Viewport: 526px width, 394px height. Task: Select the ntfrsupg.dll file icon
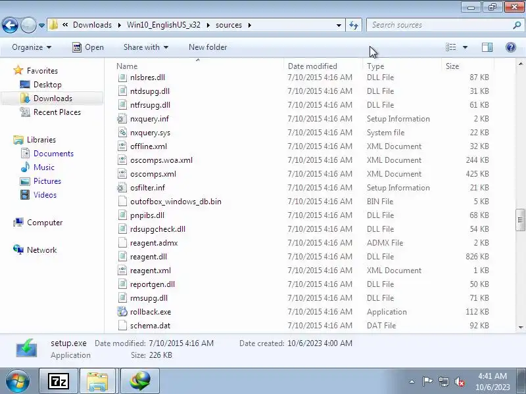pyautogui.click(x=122, y=105)
